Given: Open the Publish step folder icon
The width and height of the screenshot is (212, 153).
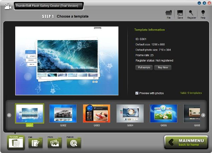Looking at the screenshot, I should pyautogui.click(x=74, y=143).
